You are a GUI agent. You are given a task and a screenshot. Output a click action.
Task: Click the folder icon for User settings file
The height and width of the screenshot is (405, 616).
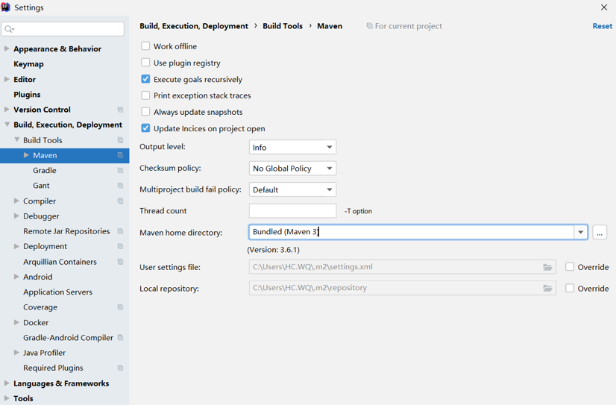[547, 267]
